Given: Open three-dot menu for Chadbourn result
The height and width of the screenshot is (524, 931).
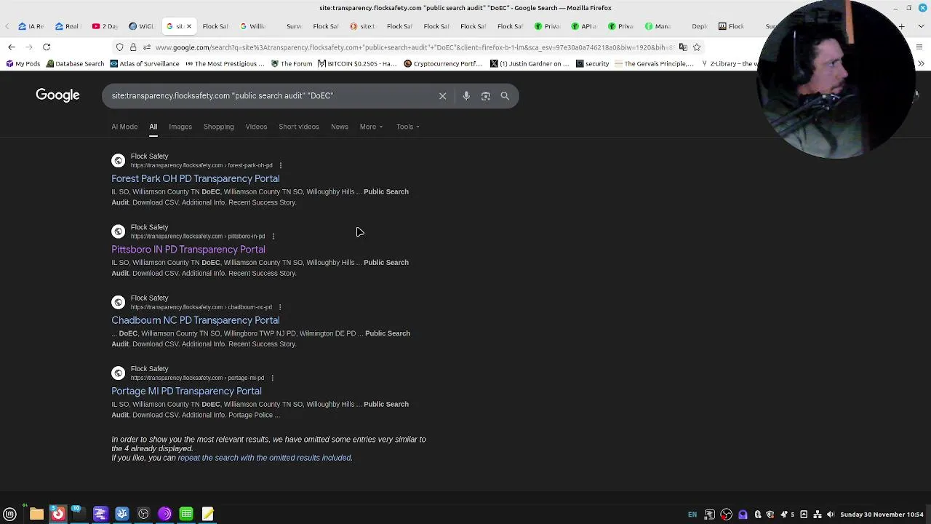Looking at the screenshot, I should point(280,307).
